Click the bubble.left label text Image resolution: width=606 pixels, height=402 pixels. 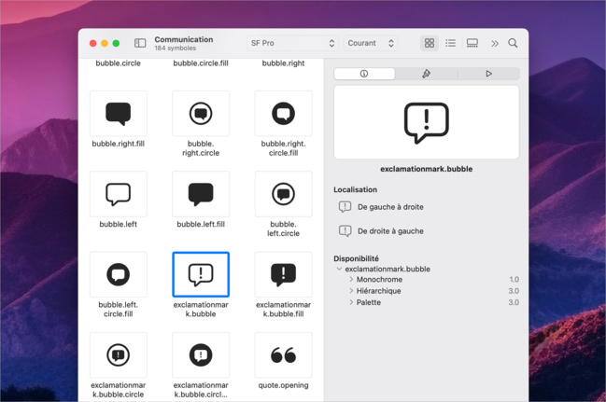(119, 224)
